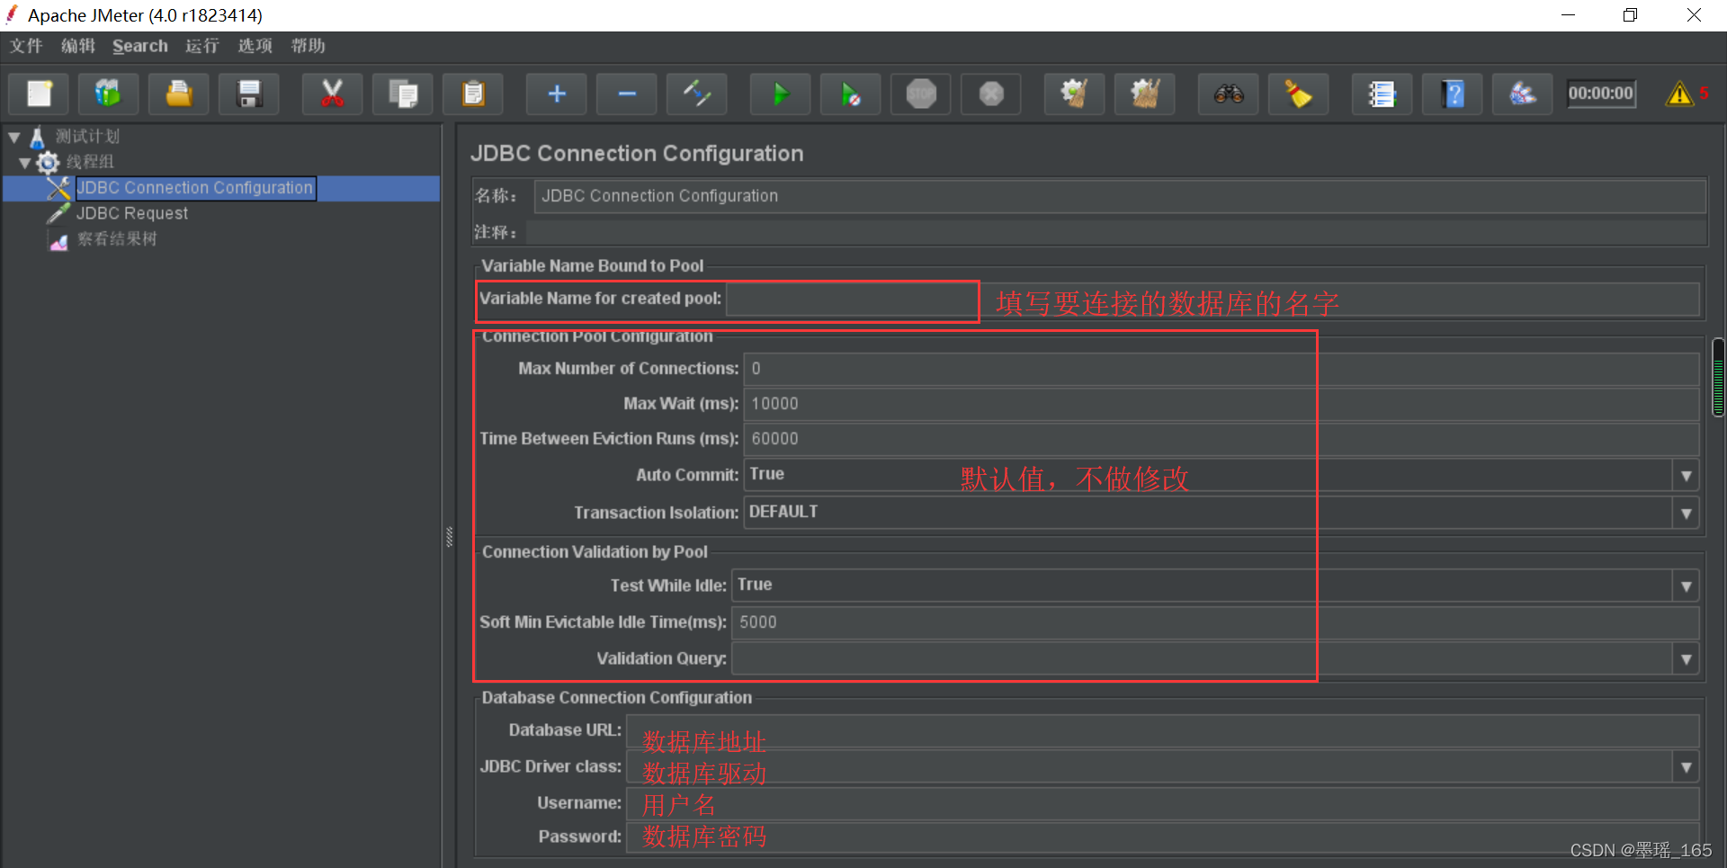
Task: Click the Reset Search icon
Action: point(1299,94)
